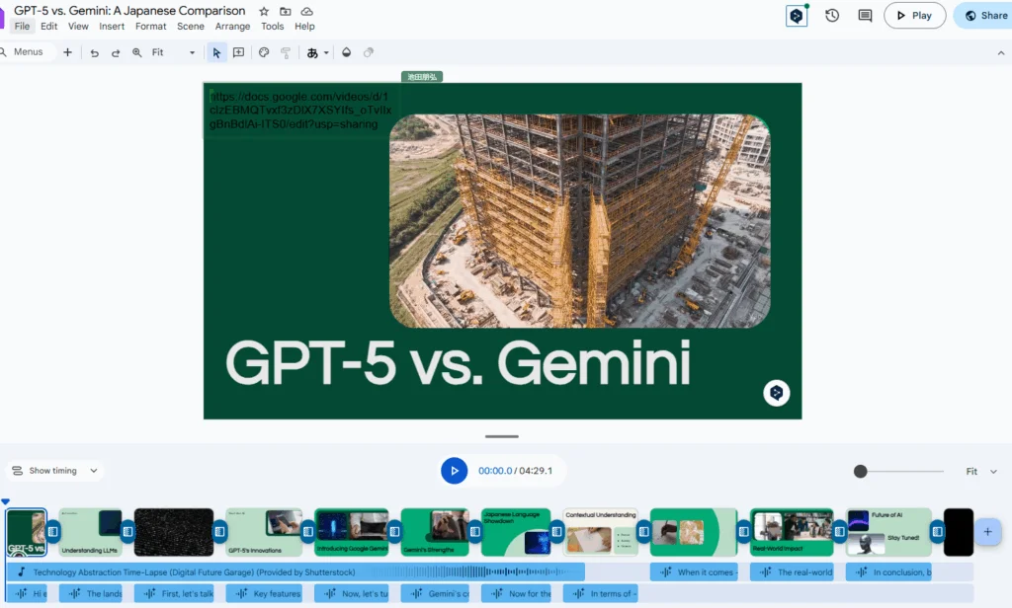Image resolution: width=1012 pixels, height=608 pixels.
Task: Select the 'First, let's talk' voiceover clip
Action: point(174,594)
